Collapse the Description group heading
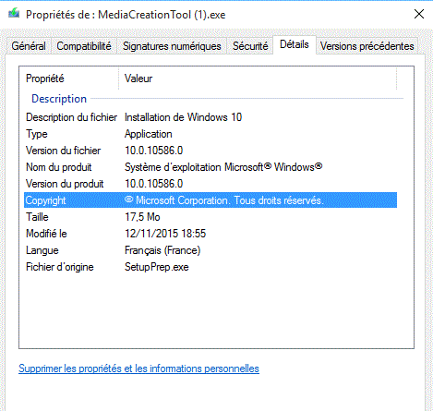Screen dimensions: 433x411 pyautogui.click(x=59, y=99)
